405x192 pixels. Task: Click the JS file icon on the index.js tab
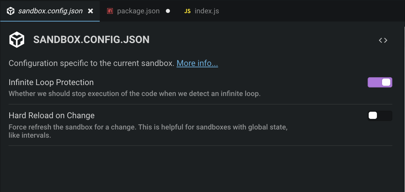click(187, 11)
